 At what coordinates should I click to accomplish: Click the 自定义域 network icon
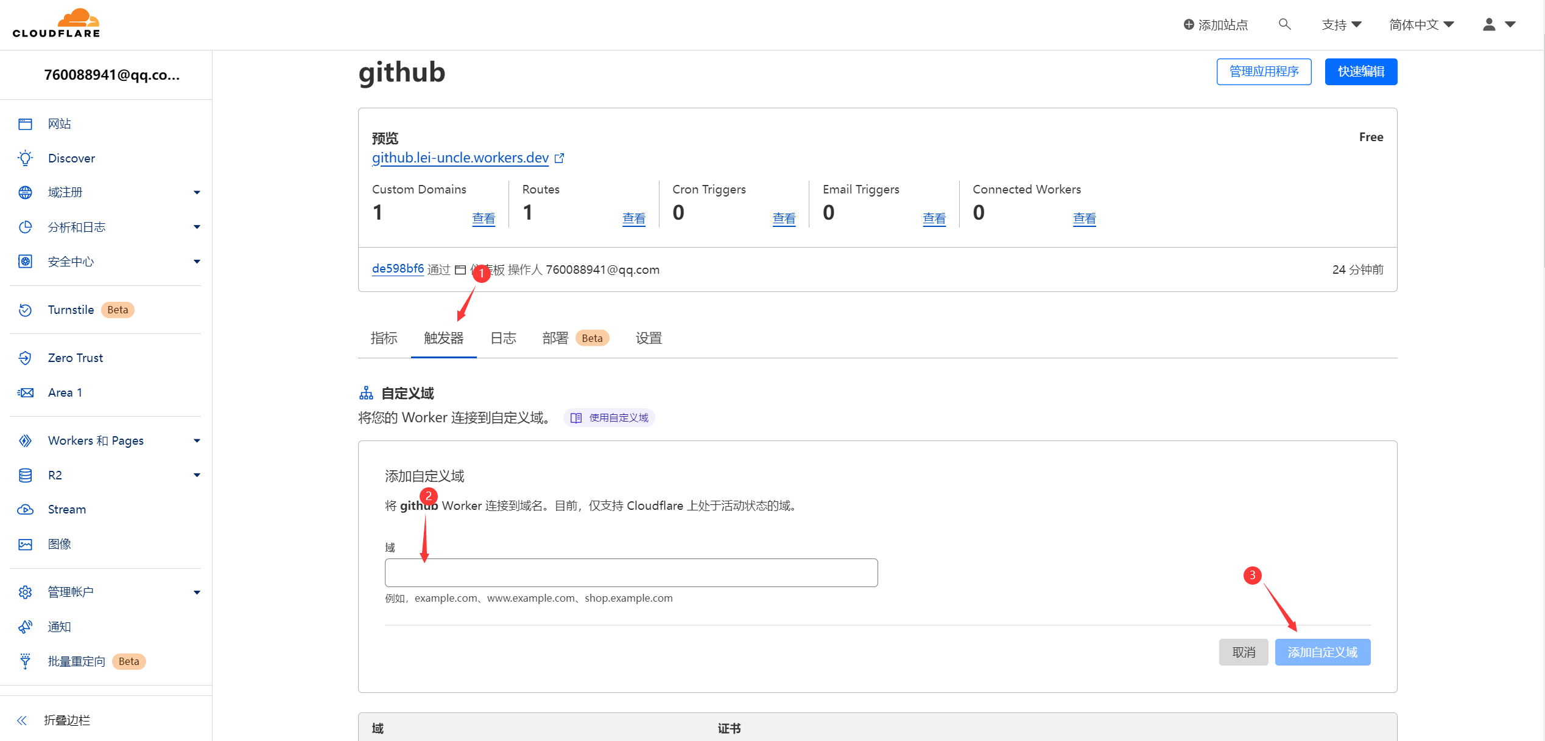pyautogui.click(x=366, y=394)
